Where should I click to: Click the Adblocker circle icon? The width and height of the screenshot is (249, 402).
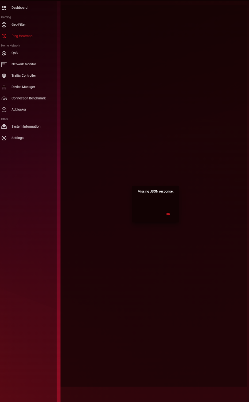tap(4, 110)
